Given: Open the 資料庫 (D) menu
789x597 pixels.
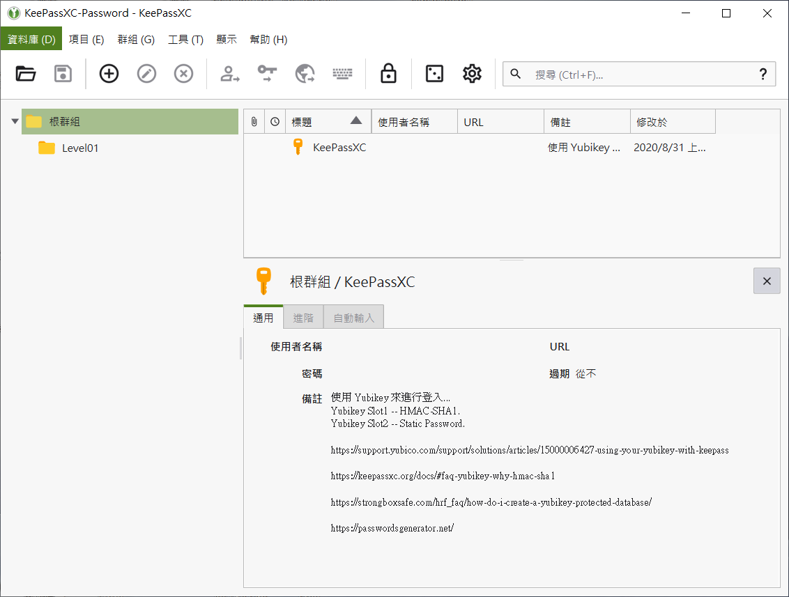Looking at the screenshot, I should click(31, 39).
